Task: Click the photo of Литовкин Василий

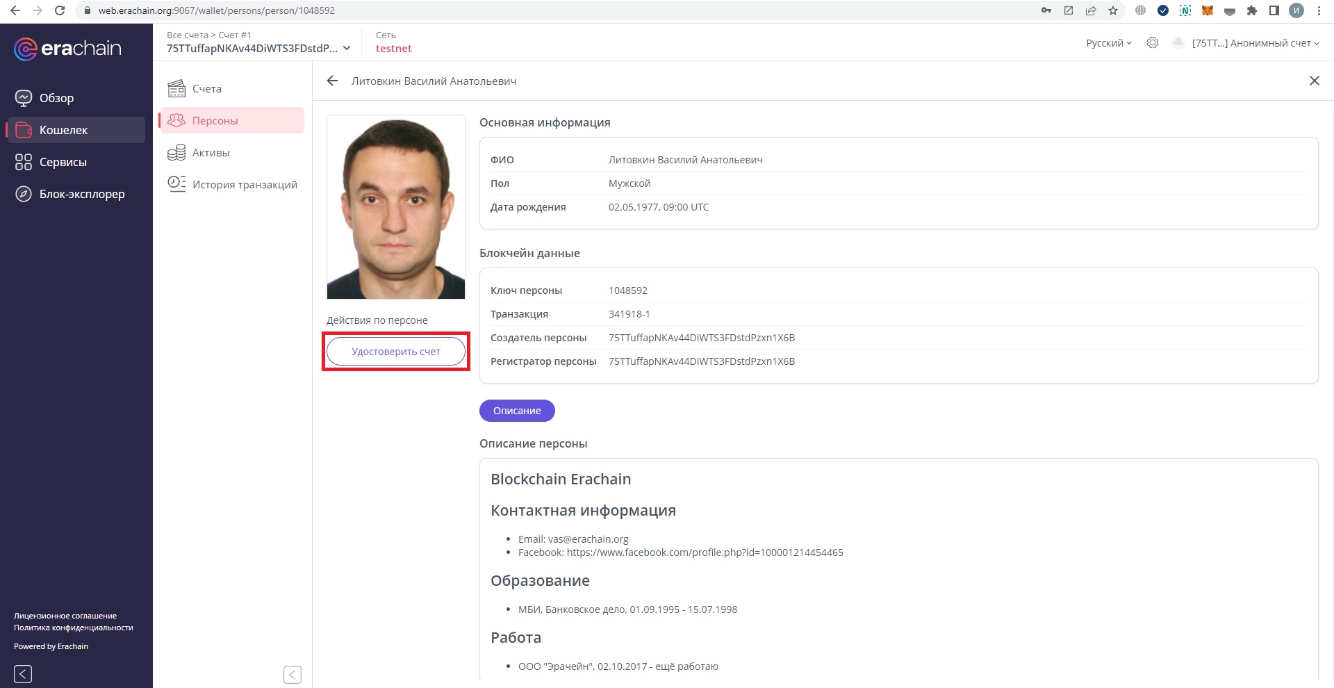Action: pos(395,206)
